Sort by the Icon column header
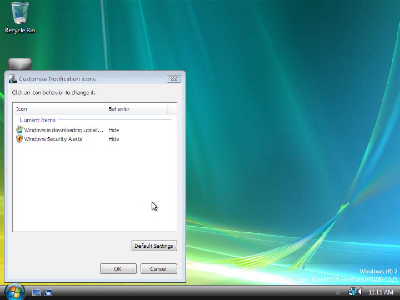400x300 pixels. pos(59,109)
